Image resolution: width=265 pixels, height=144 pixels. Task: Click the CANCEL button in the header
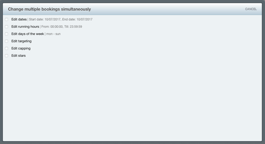point(251,9)
